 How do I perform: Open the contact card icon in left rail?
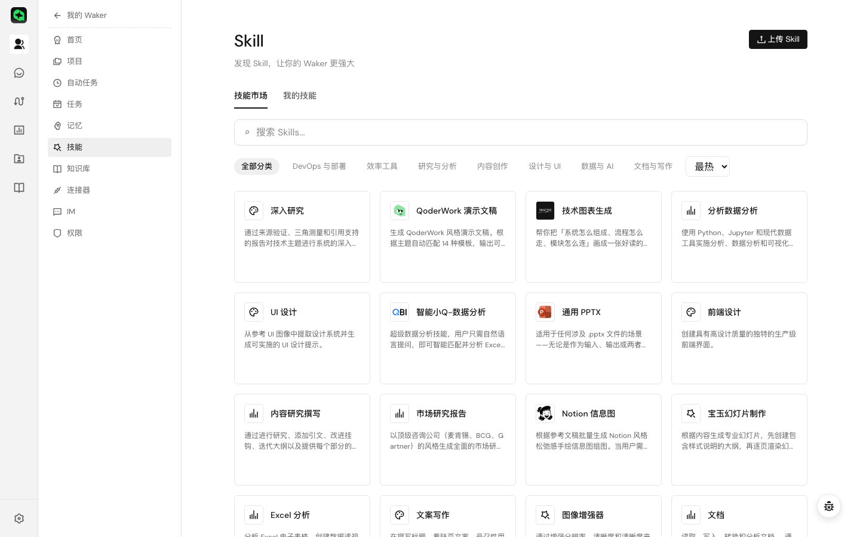click(19, 159)
